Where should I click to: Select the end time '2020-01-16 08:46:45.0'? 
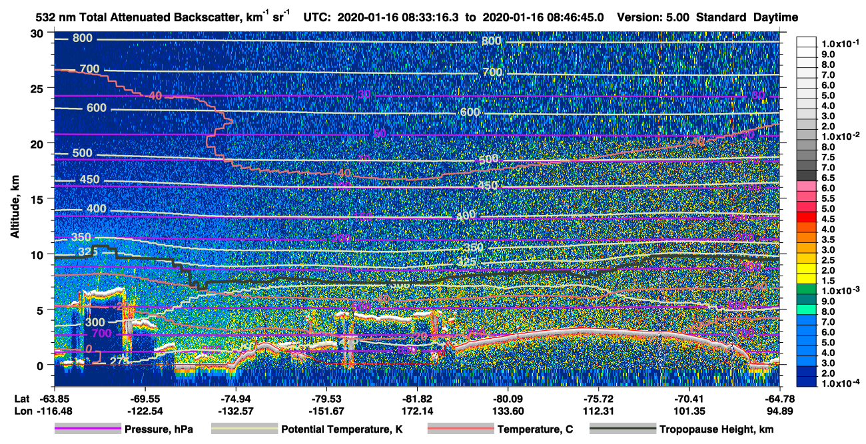pos(542,17)
